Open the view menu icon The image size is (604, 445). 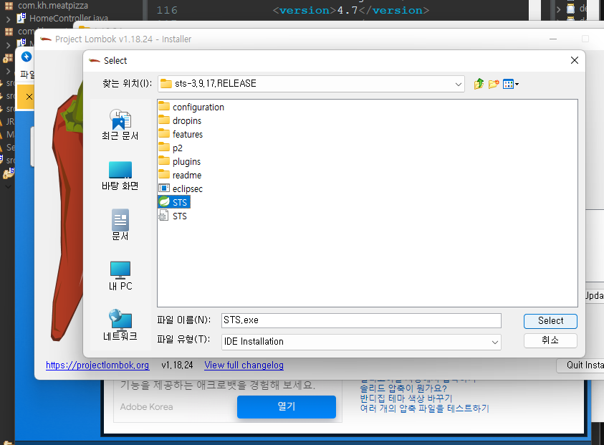click(511, 84)
